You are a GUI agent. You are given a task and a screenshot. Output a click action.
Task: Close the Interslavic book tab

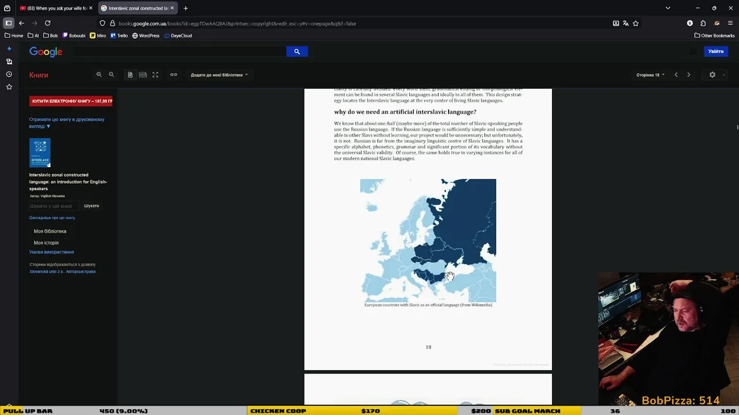pos(172,8)
